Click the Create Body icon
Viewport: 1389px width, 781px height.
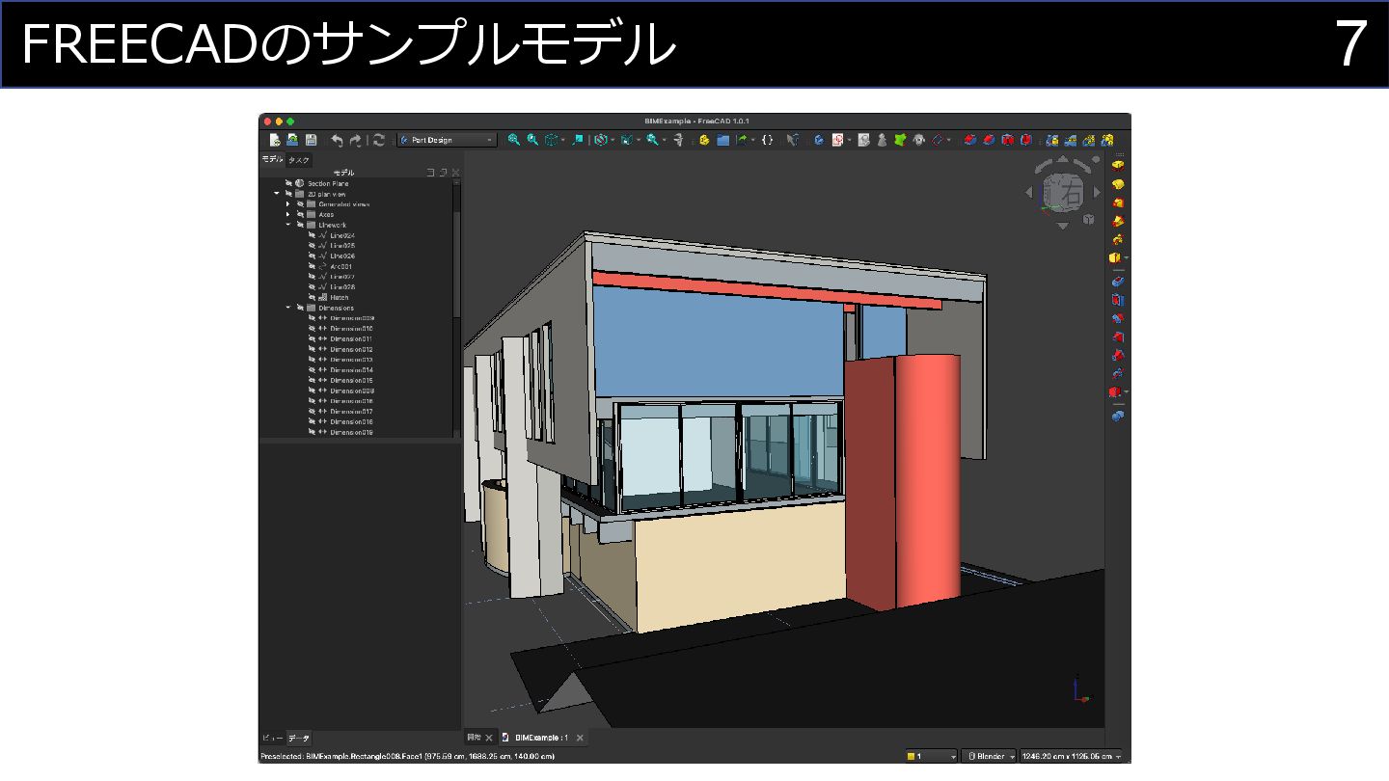coord(818,140)
